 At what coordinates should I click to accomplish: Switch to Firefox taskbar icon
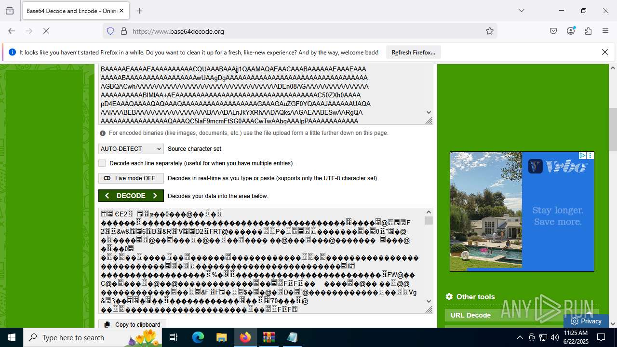245,337
